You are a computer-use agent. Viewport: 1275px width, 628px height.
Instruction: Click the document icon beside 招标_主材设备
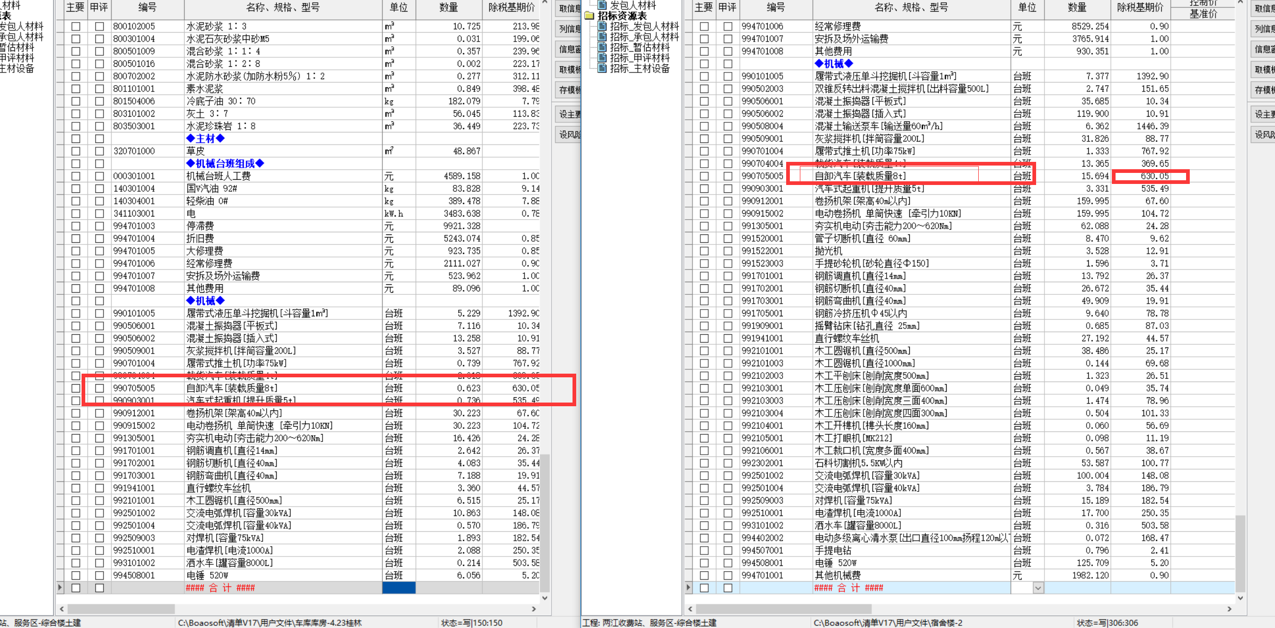point(602,68)
